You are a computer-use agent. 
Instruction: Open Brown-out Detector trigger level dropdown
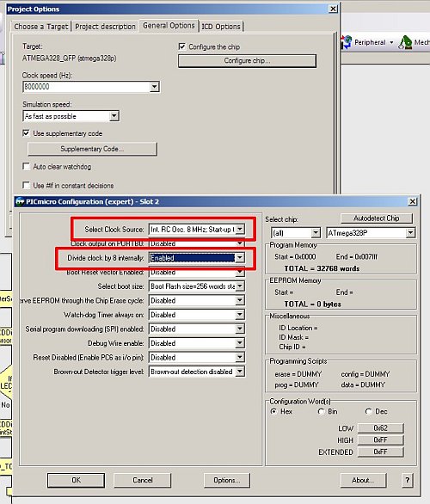240,372
